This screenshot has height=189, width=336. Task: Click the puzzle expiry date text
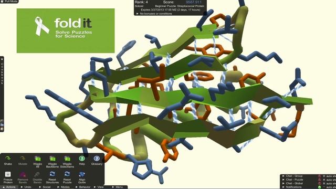pos(170,10)
